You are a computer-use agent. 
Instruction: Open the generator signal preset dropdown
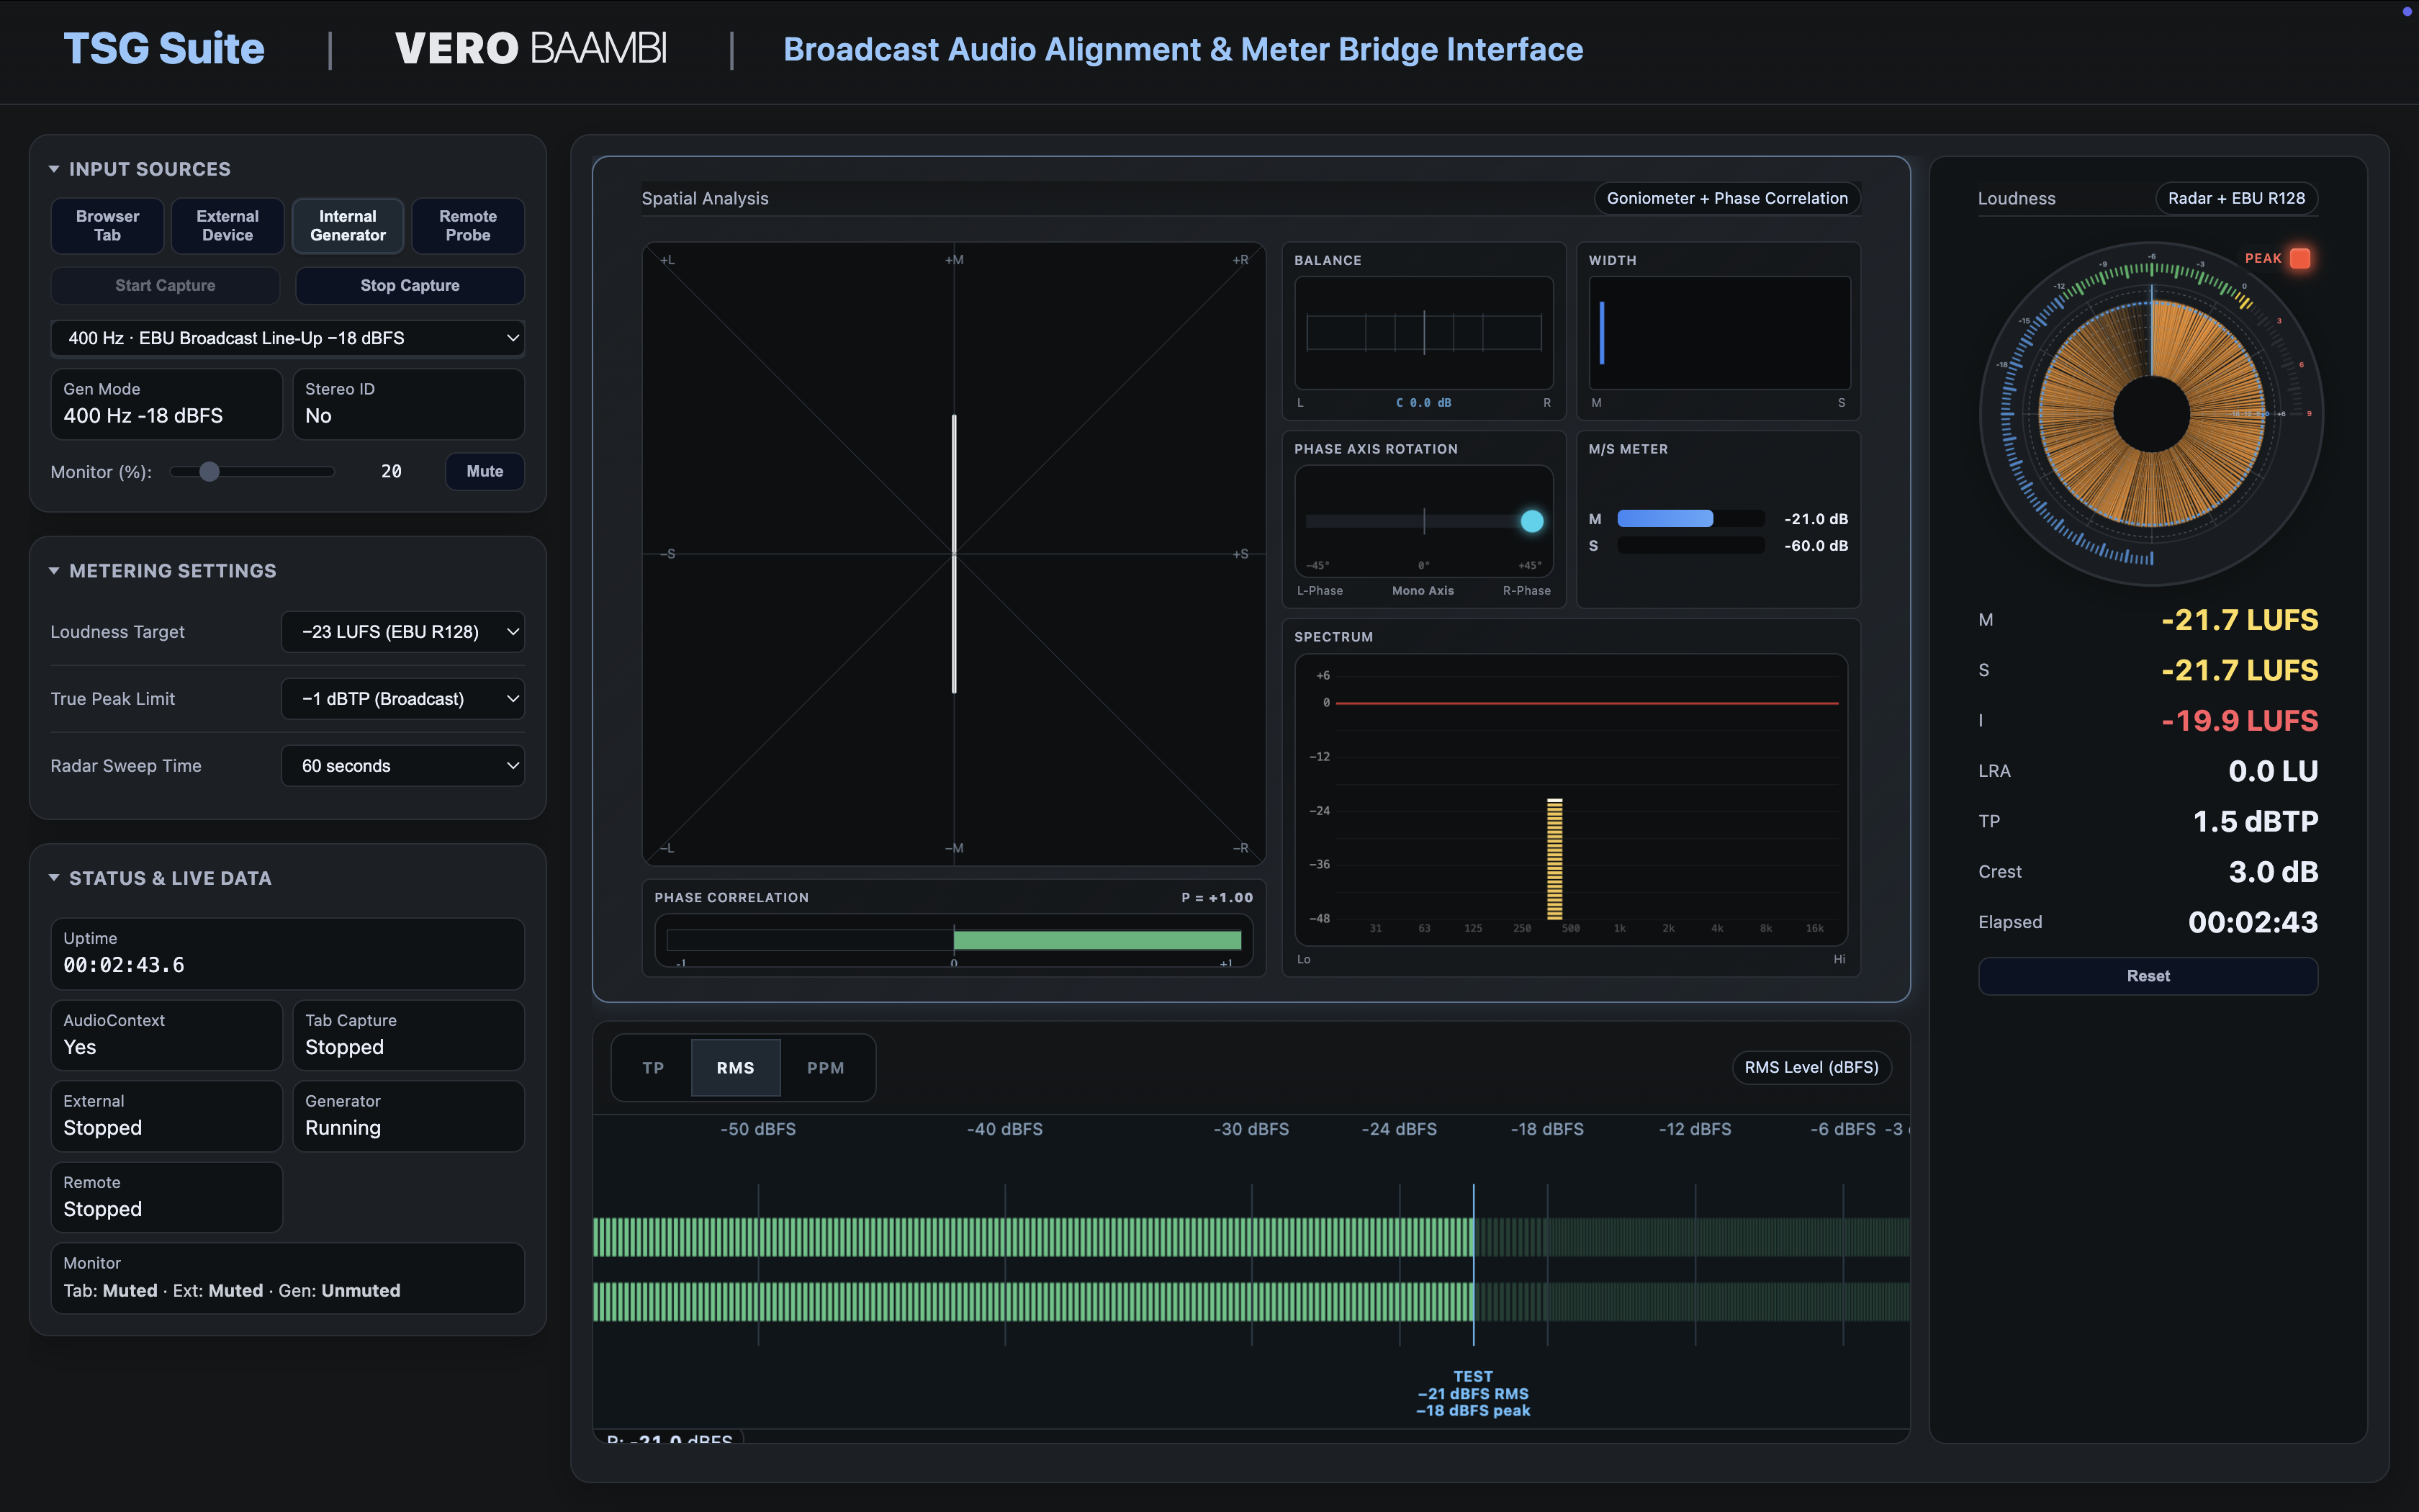pyautogui.click(x=288, y=338)
